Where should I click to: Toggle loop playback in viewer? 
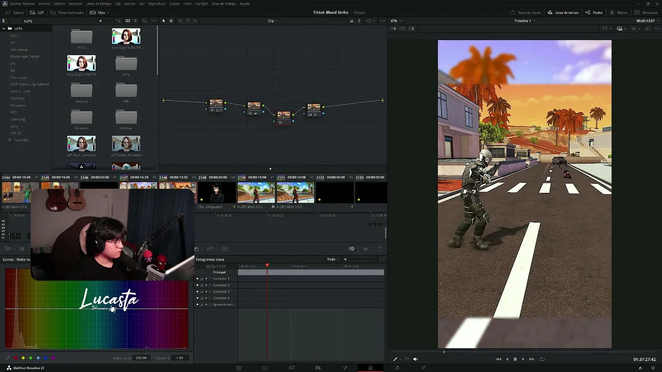[x=541, y=359]
